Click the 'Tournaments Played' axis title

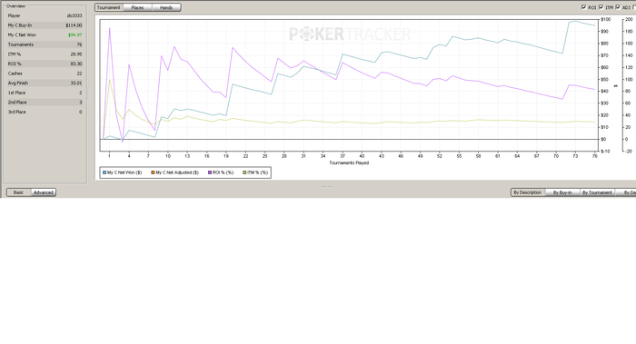click(349, 162)
